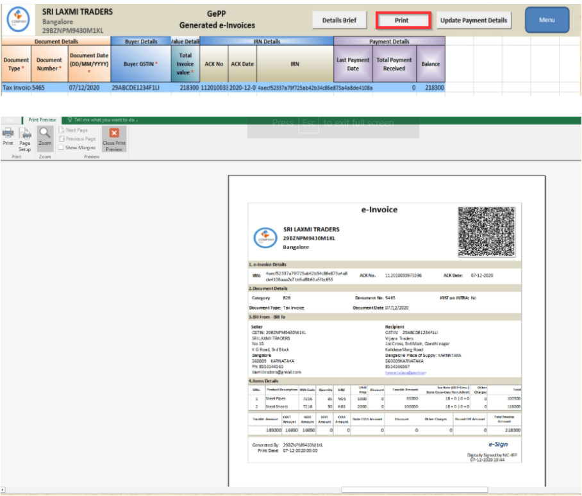Click the Document Details group header
This screenshot has width=582, height=496.
pos(56,41)
